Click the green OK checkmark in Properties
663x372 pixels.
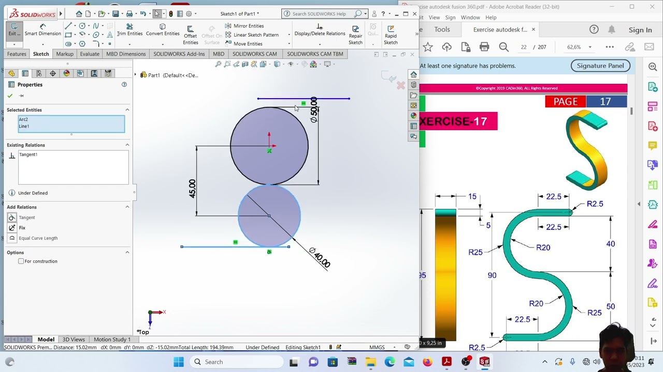pos(10,96)
